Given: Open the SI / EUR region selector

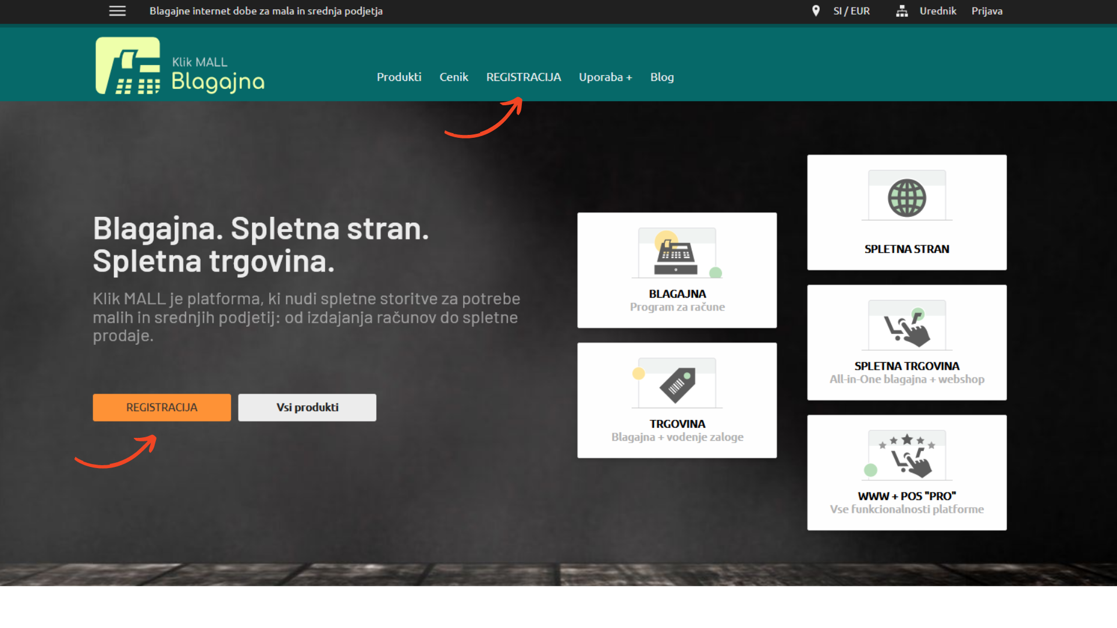Looking at the screenshot, I should click(x=851, y=11).
